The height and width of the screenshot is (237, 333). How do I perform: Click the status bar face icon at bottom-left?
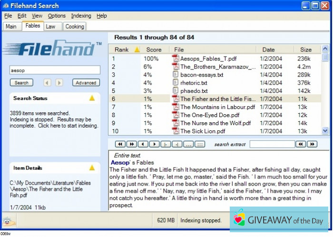point(7,220)
